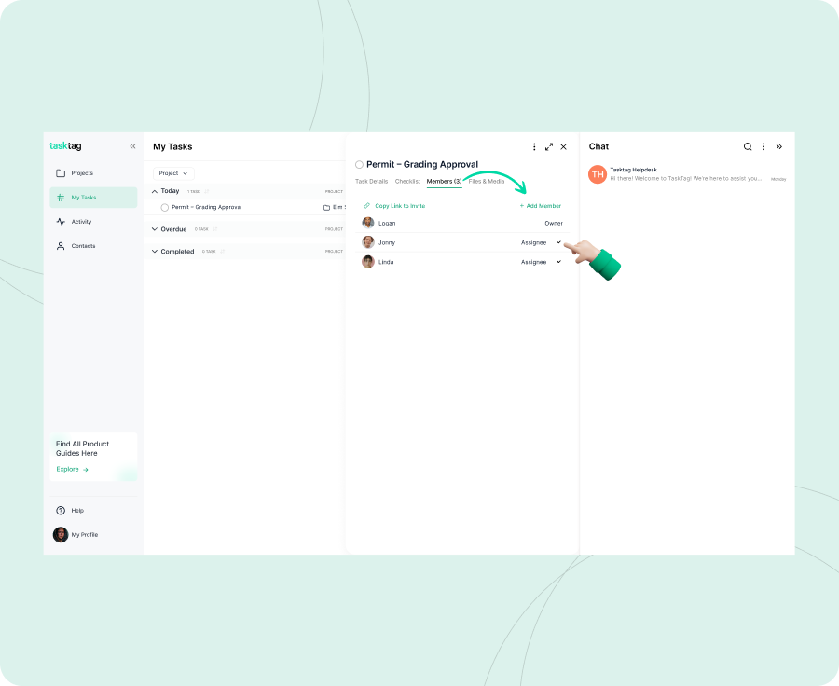Open Projects from the left sidebar
839x686 pixels.
point(83,172)
